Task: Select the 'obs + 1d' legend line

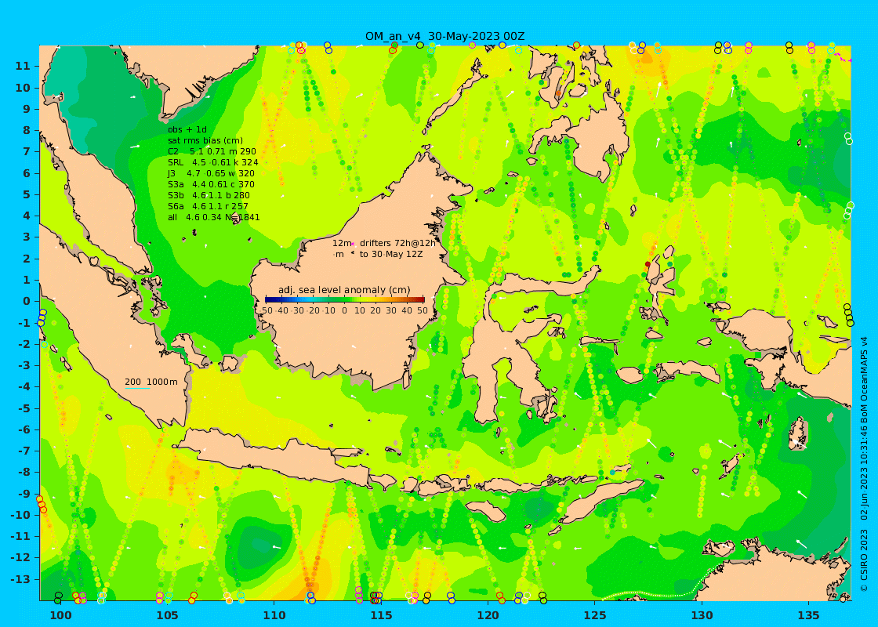Action: (187, 130)
